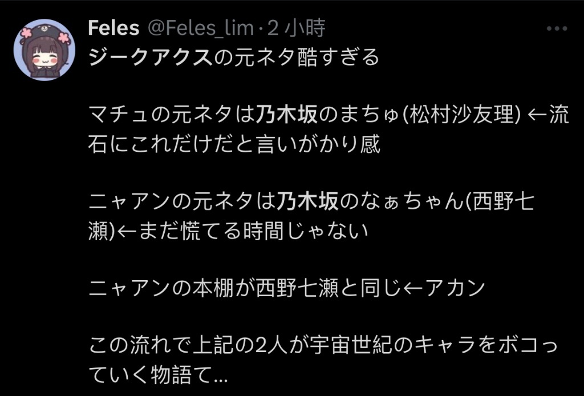
Task: Click the display name Feles
Action: (113, 29)
